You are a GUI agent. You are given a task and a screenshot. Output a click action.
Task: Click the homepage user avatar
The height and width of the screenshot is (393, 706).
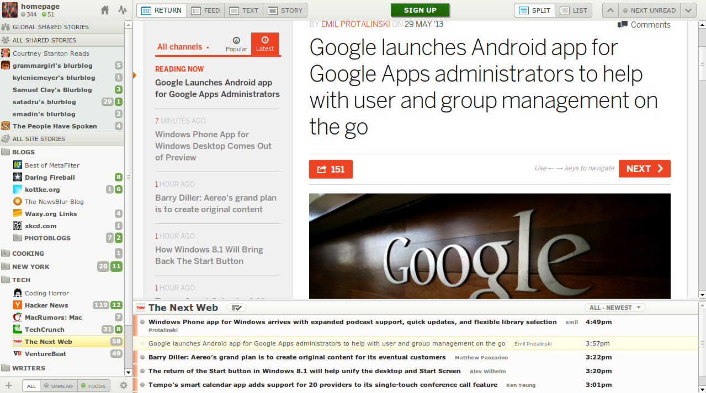(10, 10)
